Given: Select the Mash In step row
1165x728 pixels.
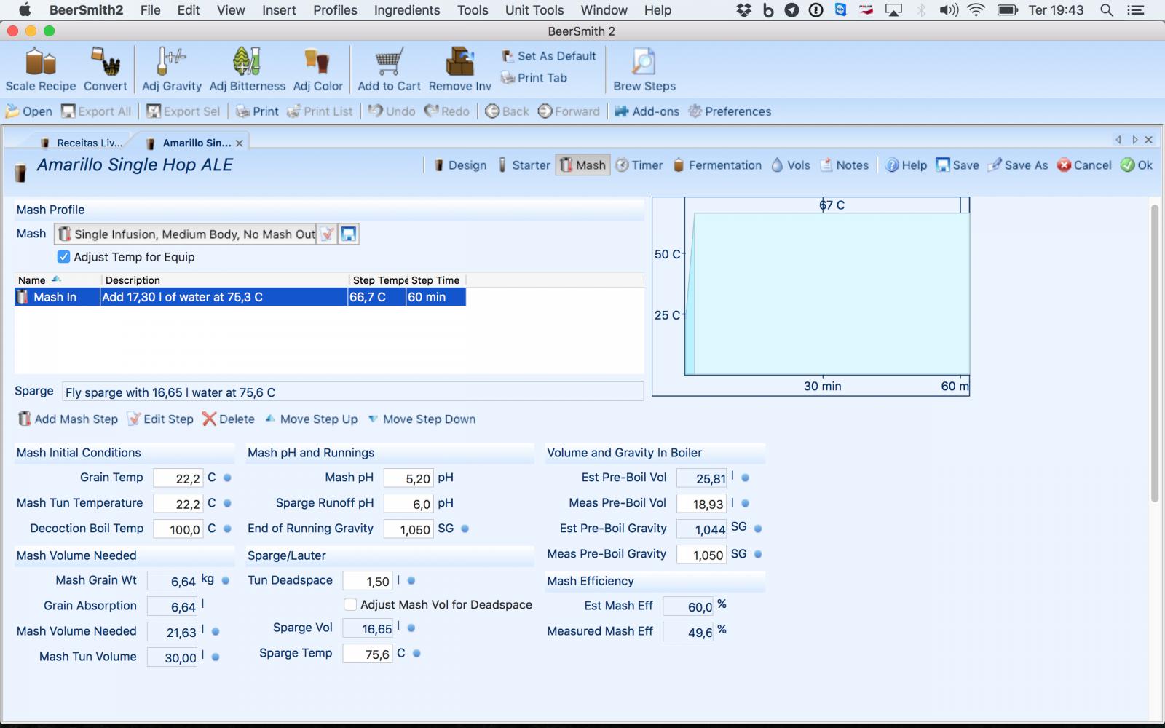Looking at the screenshot, I should coord(240,297).
